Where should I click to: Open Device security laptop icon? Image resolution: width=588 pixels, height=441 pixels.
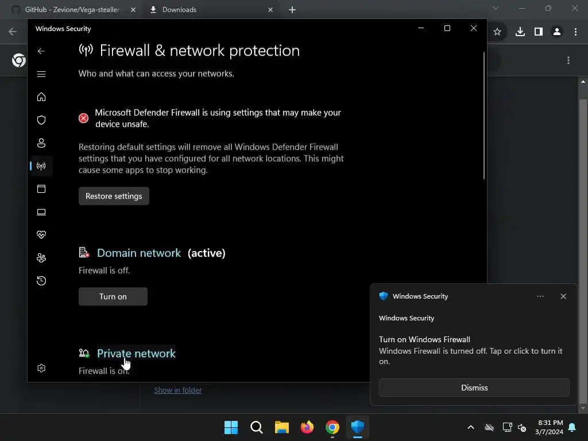[x=41, y=212]
